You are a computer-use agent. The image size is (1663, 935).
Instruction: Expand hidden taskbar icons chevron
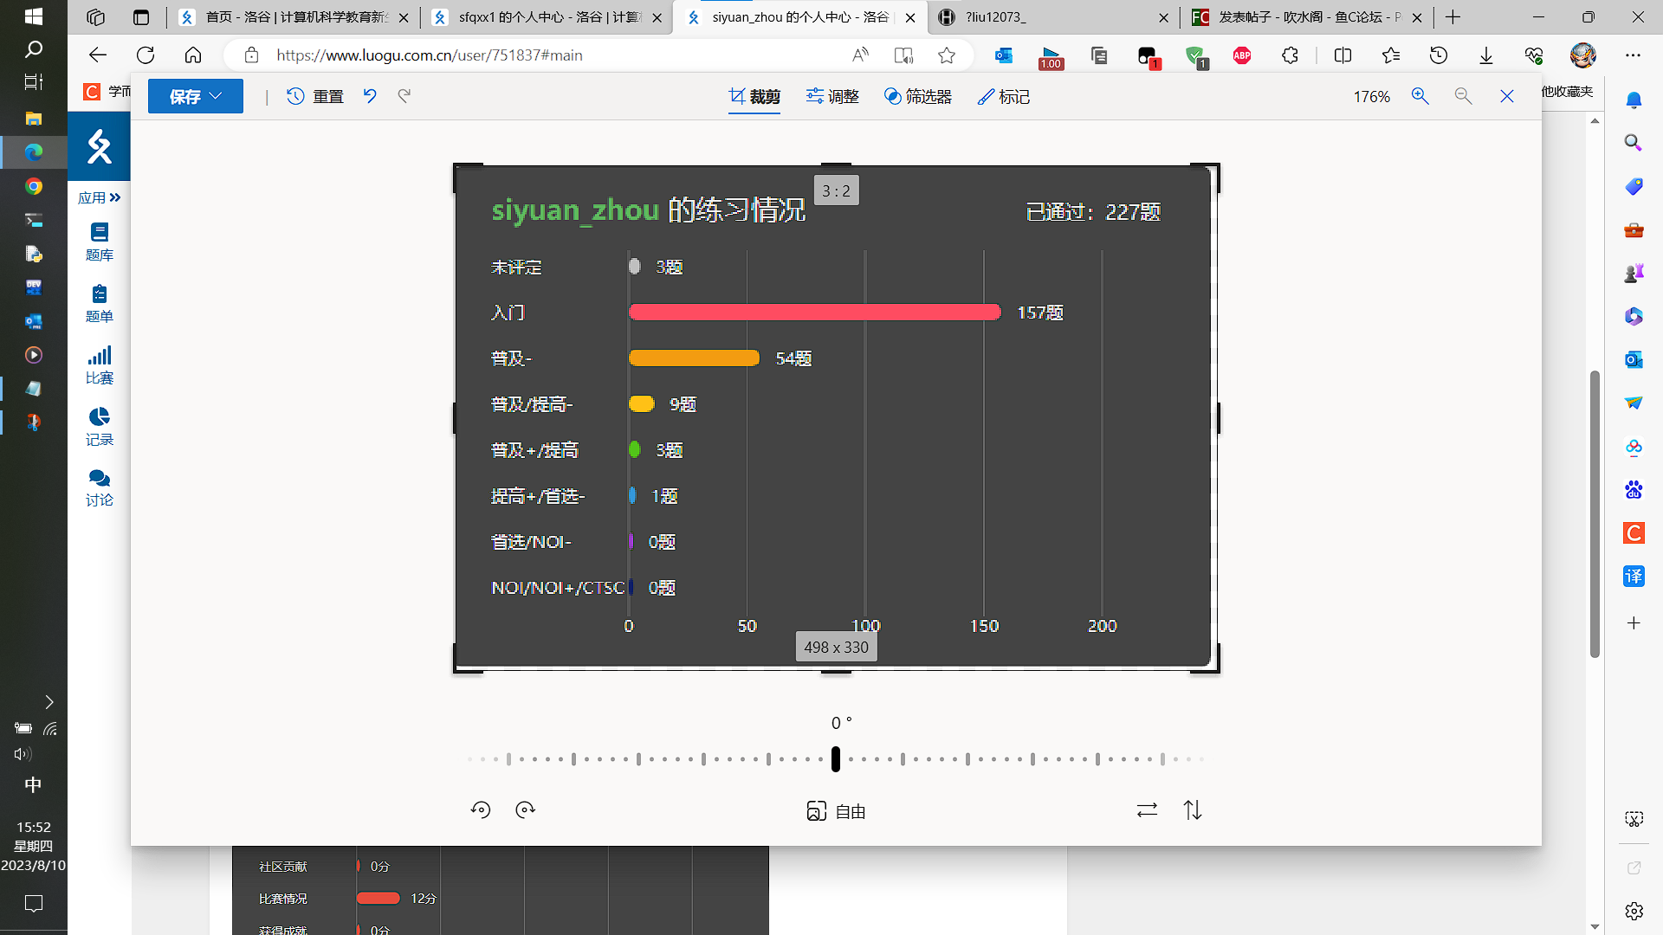[49, 702]
